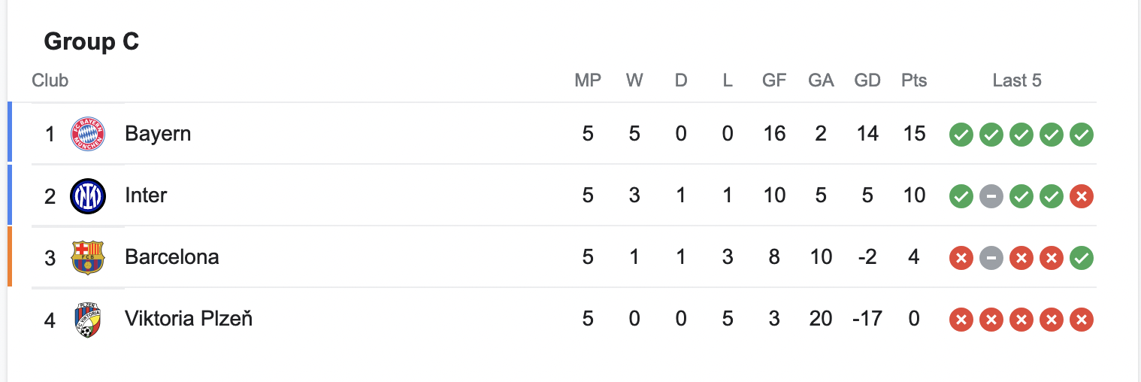The width and height of the screenshot is (1141, 382).
Task: Click Barcelona's green win result icon
Action: pos(1082,258)
